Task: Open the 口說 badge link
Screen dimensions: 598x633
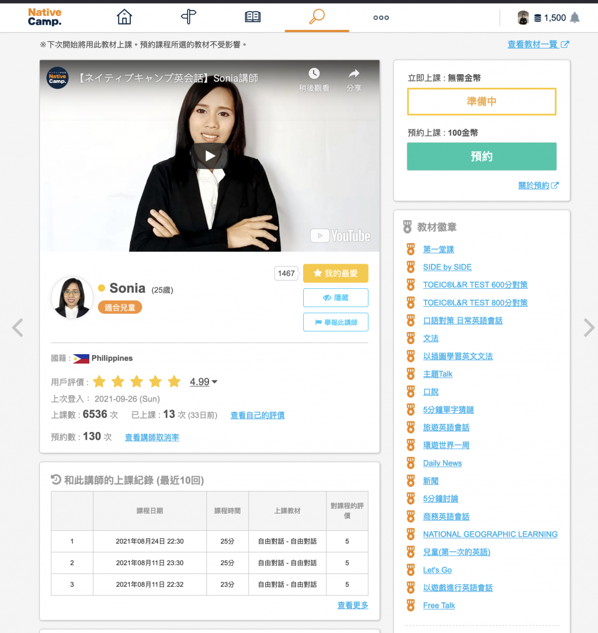Action: point(430,392)
